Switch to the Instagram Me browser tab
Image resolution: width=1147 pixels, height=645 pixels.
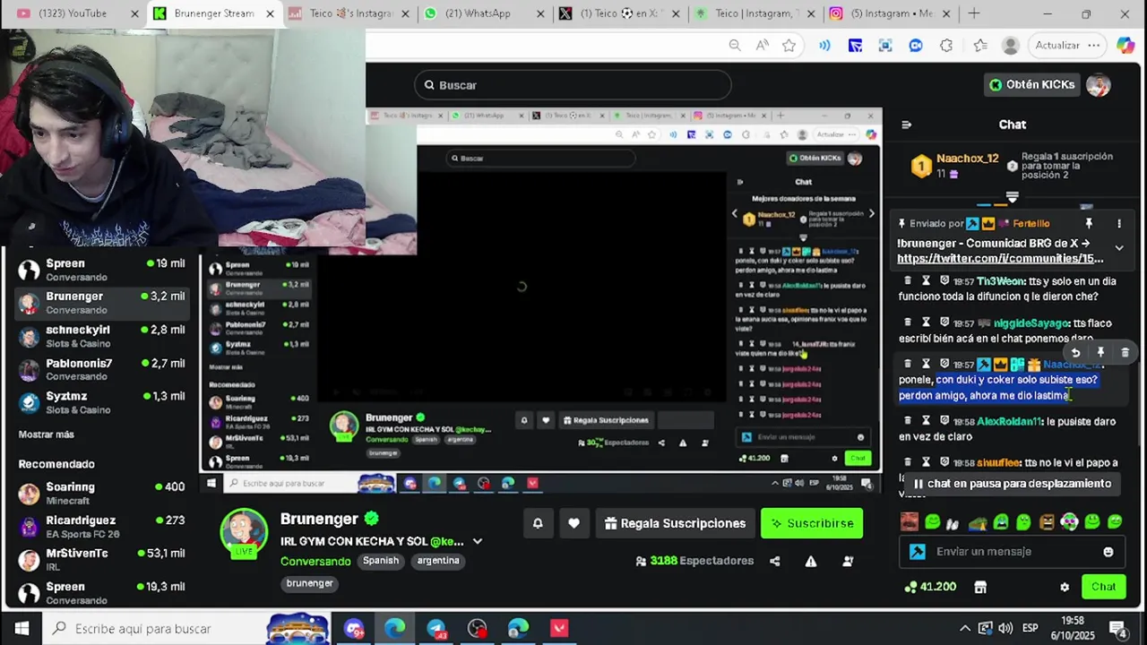click(x=889, y=13)
